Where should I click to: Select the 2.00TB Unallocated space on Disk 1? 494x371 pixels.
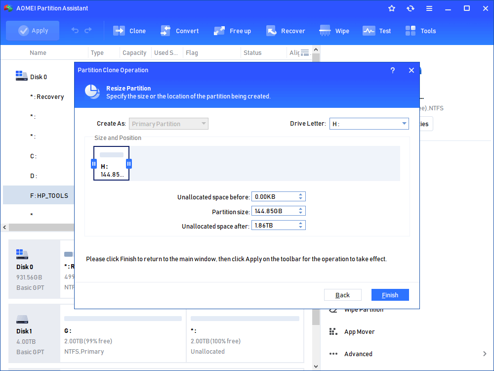(x=245, y=335)
